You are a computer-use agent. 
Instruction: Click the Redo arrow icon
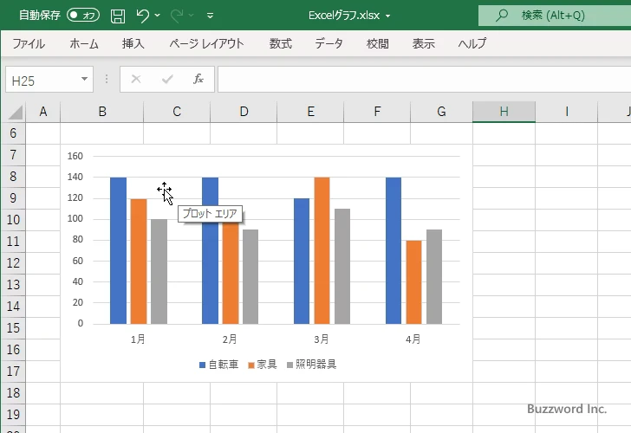[176, 16]
